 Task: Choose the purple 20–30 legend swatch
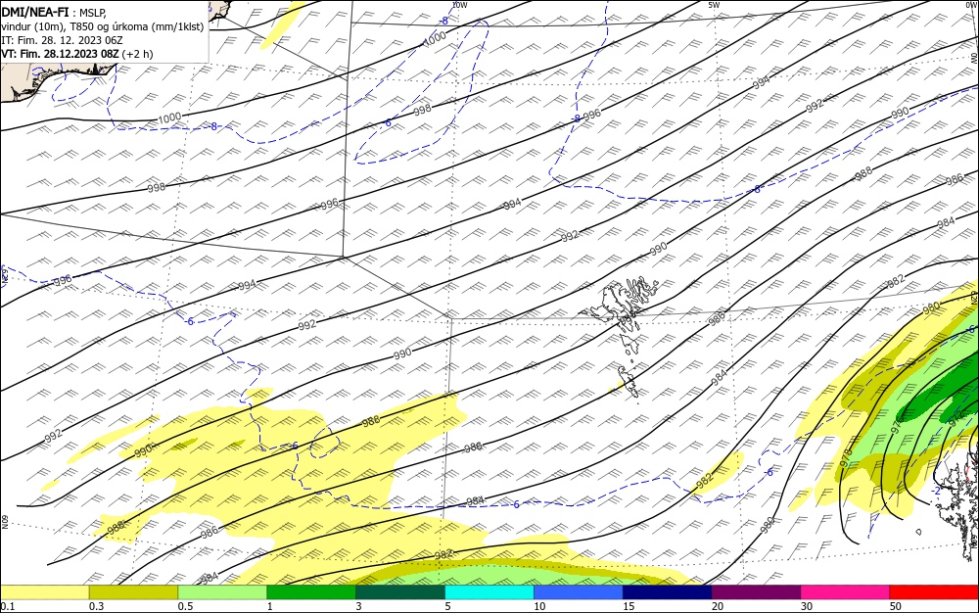756,592
